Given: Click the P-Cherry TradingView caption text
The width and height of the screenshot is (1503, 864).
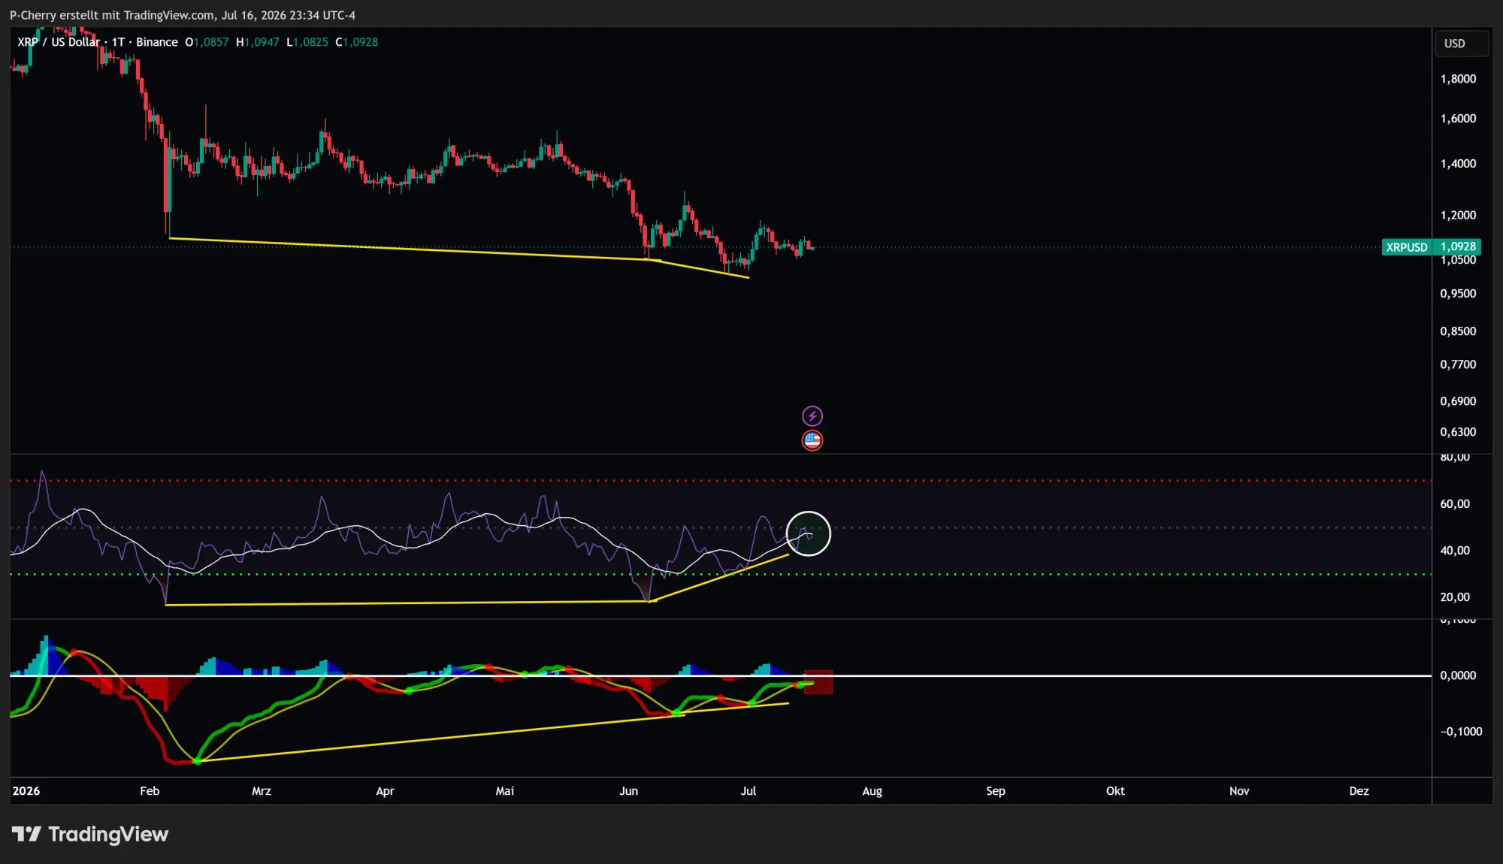Looking at the screenshot, I should click(x=183, y=15).
